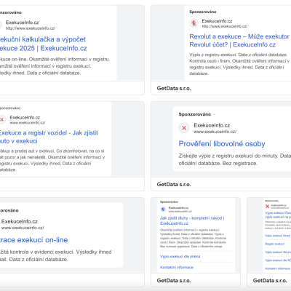Screen dimensions: 291x291
Task: Open the Revolut a exekuce ad headline
Action: click(x=239, y=41)
